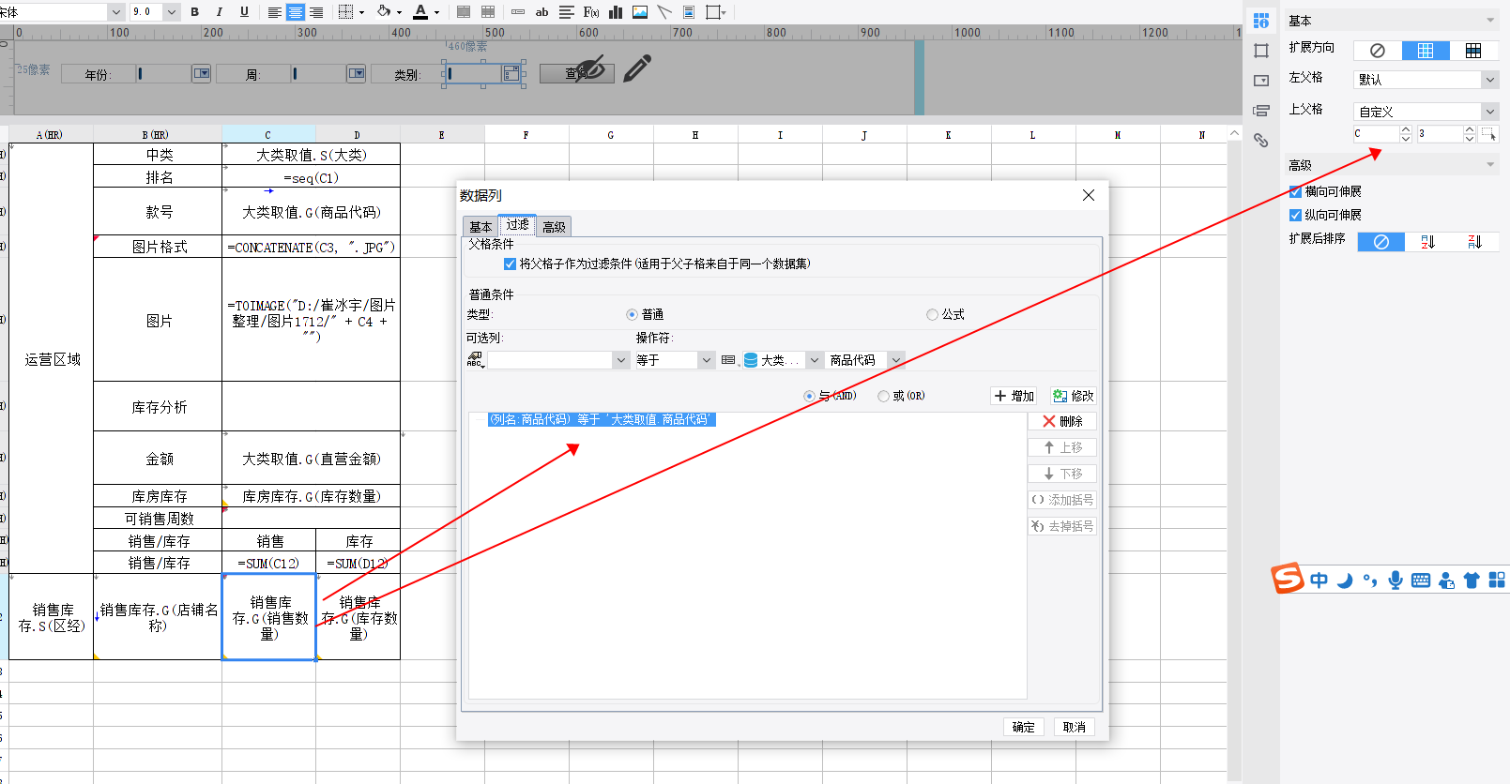Screen dimensions: 1510x784
Task: Open the font size dropdown
Action: [171, 12]
